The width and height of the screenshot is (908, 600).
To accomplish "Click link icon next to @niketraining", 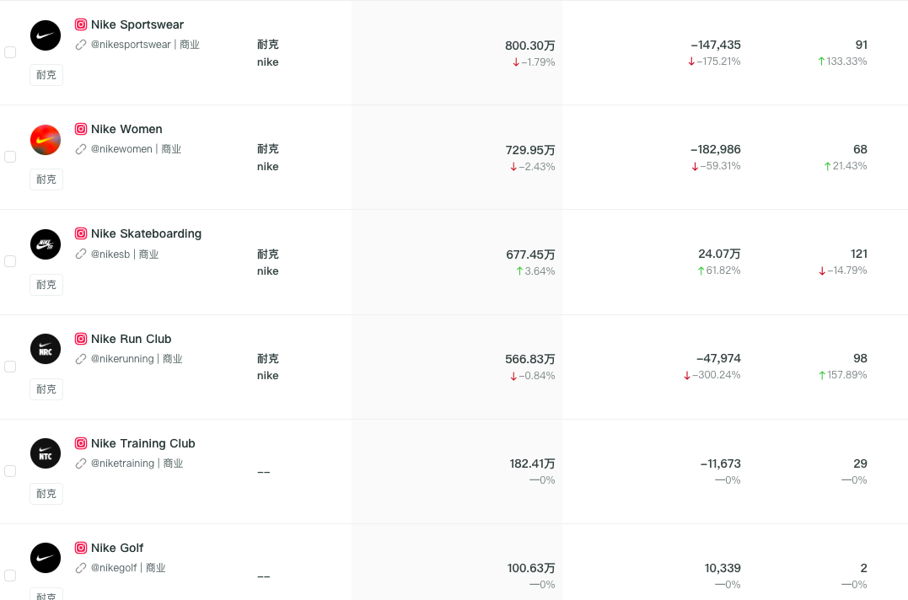I will (x=81, y=463).
